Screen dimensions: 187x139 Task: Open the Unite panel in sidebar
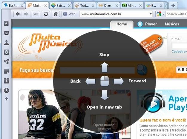point(7,62)
